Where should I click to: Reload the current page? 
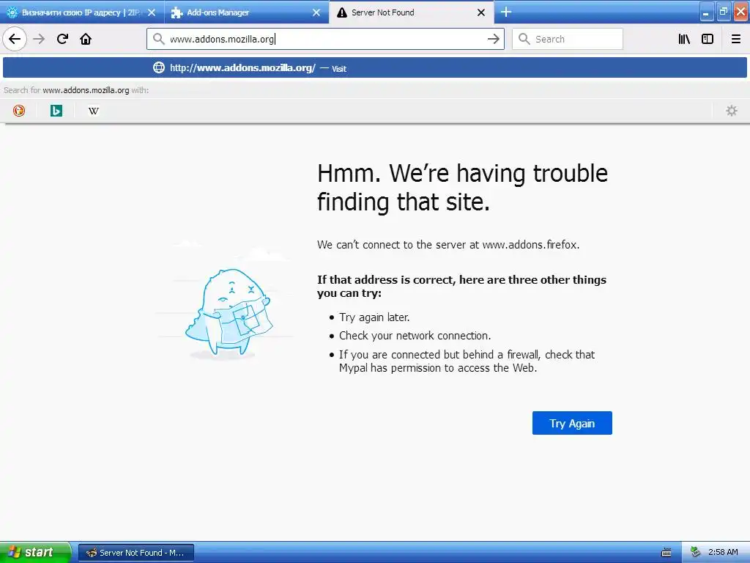[x=63, y=39]
